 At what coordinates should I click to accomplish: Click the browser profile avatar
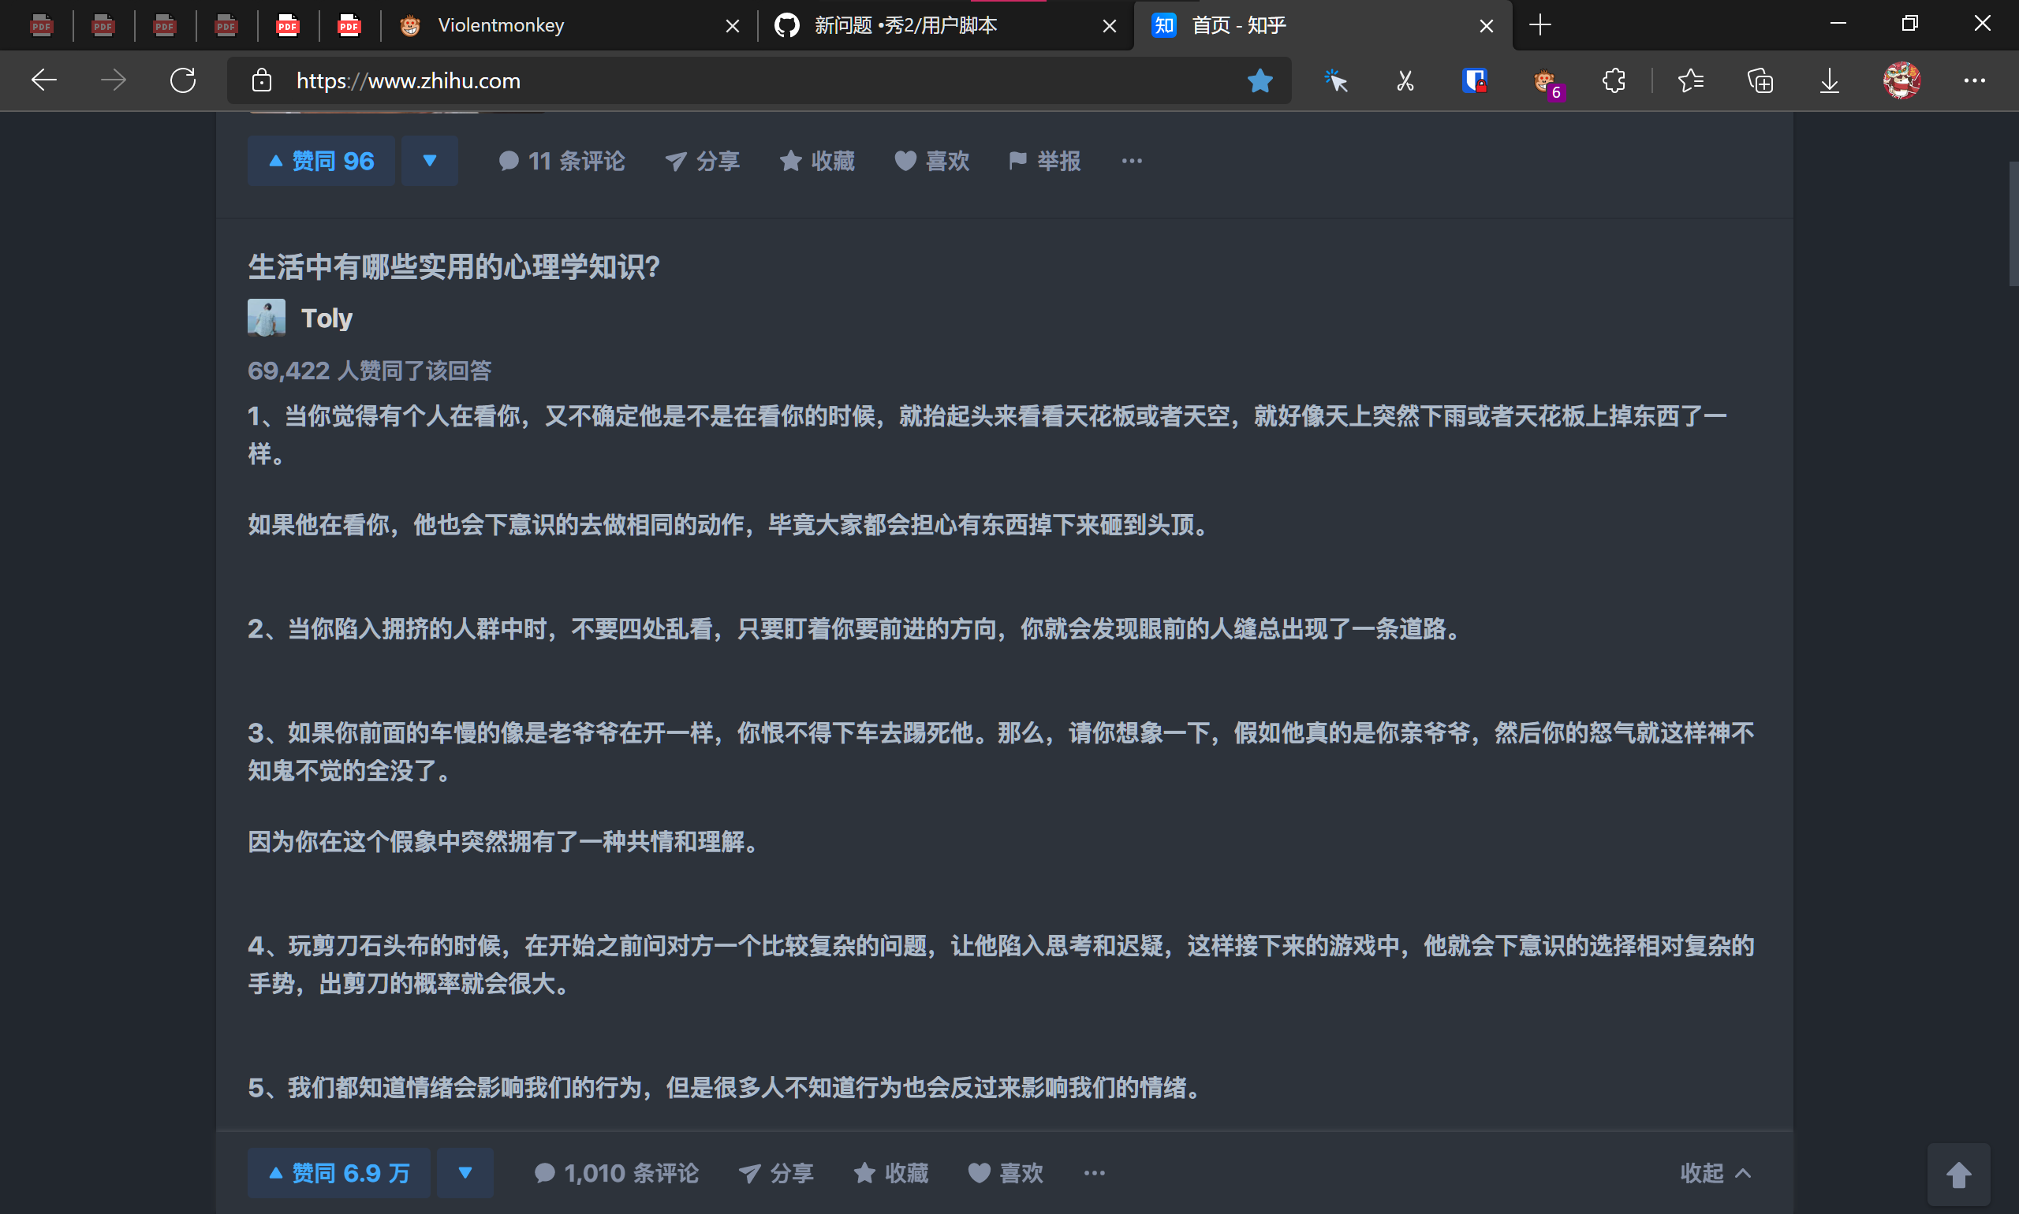pos(1901,80)
